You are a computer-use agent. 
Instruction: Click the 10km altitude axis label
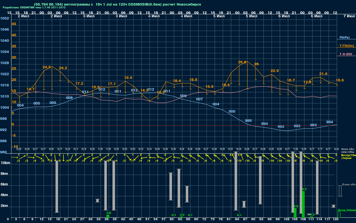[6, 163]
